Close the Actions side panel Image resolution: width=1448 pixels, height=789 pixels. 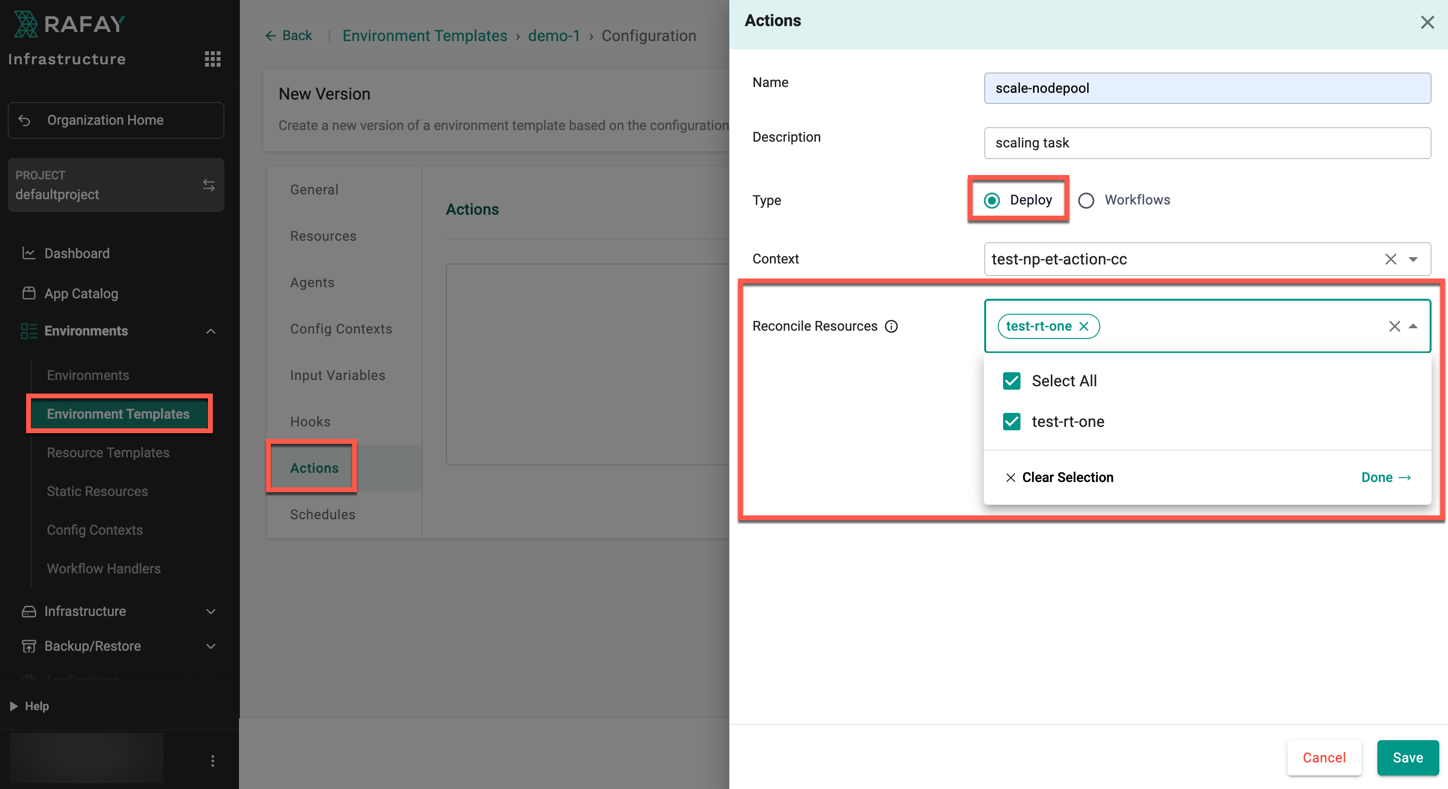coord(1427,22)
